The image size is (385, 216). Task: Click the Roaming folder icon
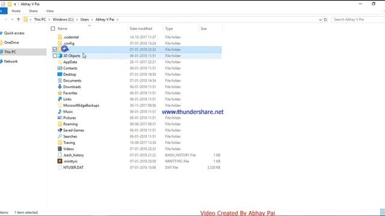click(x=60, y=124)
